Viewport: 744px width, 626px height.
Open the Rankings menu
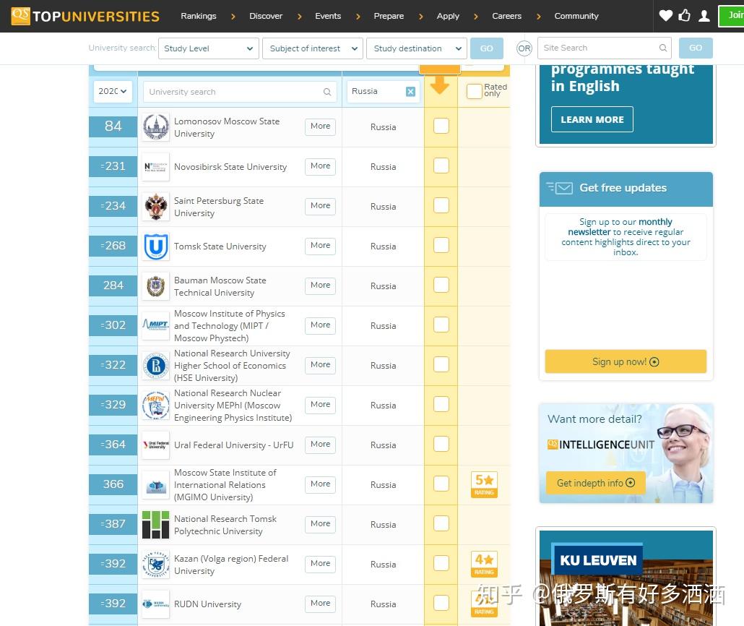(x=199, y=16)
